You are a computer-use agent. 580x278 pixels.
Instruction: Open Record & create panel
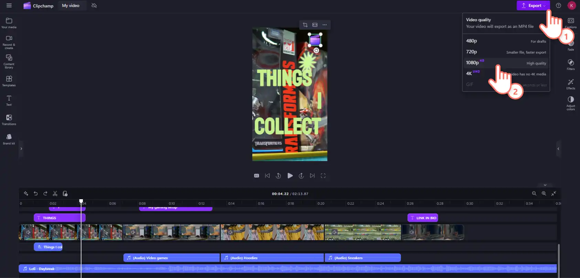(x=9, y=42)
